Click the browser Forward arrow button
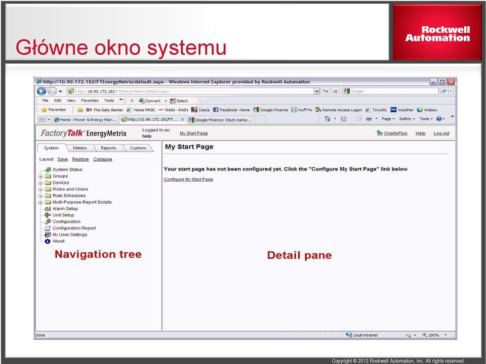Viewport: 486px width, 364px height. point(52,92)
